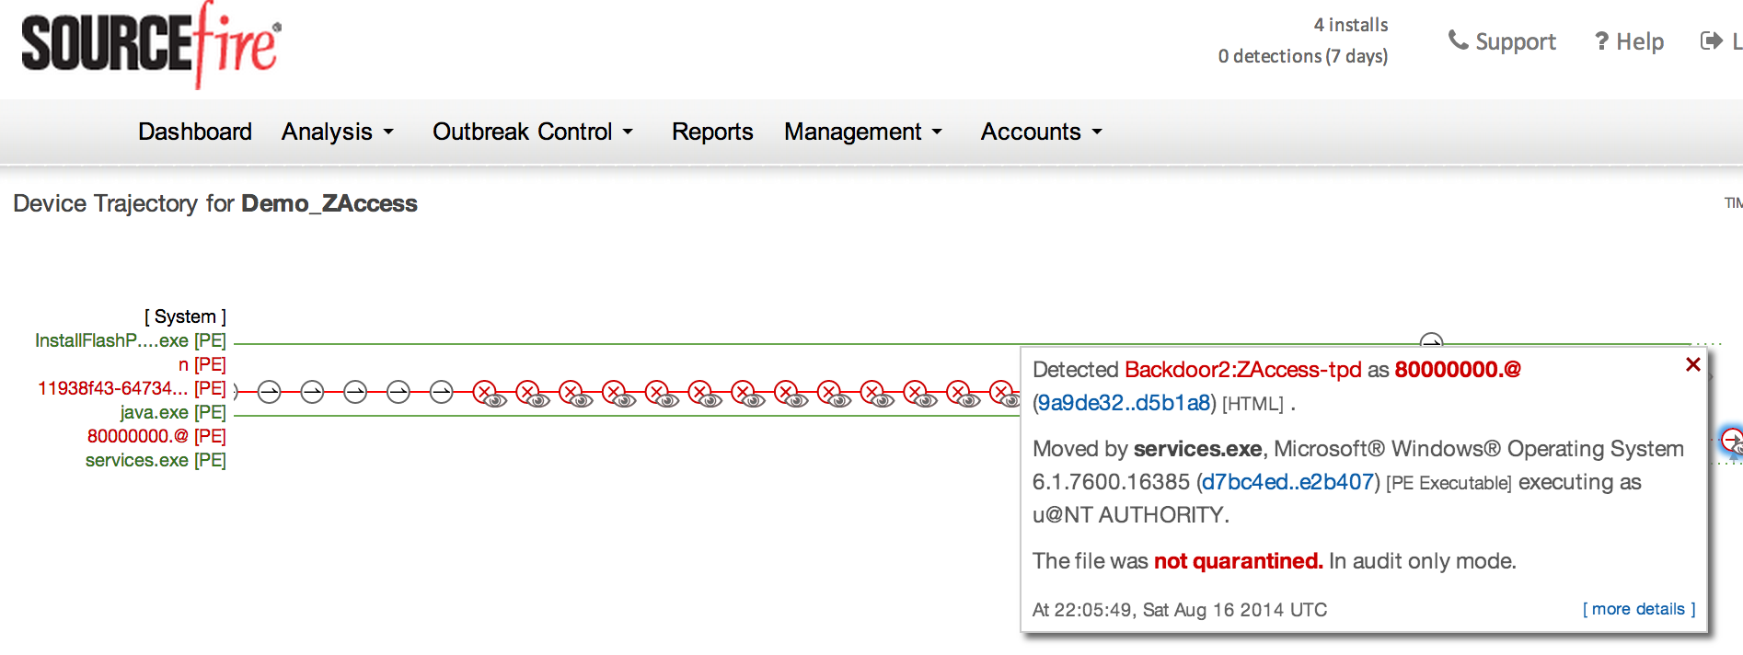Expand the Analysis dropdown menu
This screenshot has height=655, width=1743.
[x=337, y=132]
